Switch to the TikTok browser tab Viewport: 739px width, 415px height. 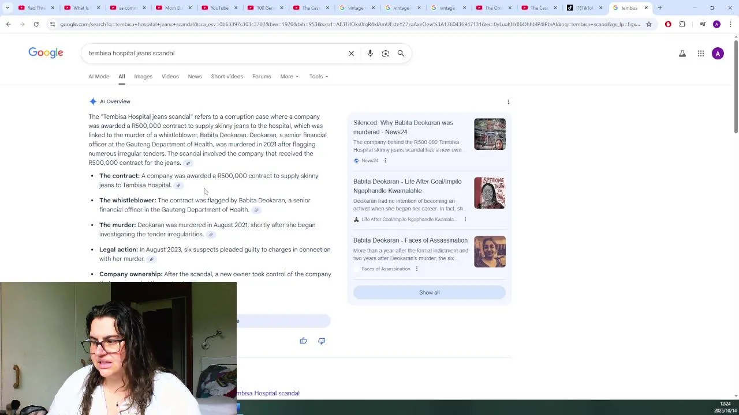[x=585, y=8]
